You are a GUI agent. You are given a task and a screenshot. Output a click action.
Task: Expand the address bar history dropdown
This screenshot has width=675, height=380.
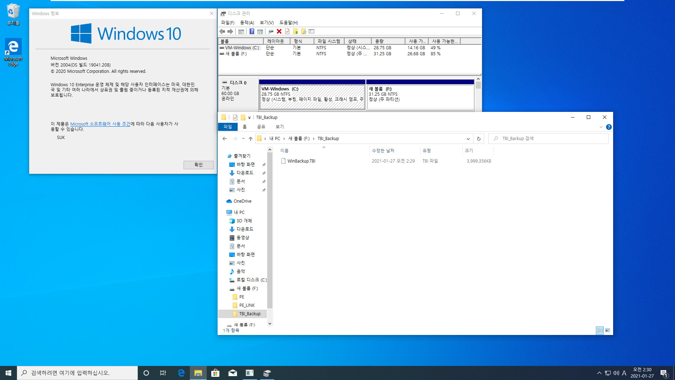click(468, 139)
